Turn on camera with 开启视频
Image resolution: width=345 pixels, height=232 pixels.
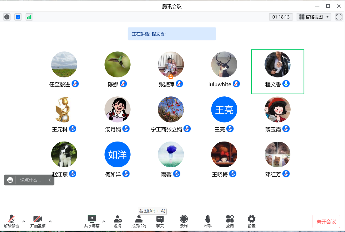pyautogui.click(x=38, y=221)
